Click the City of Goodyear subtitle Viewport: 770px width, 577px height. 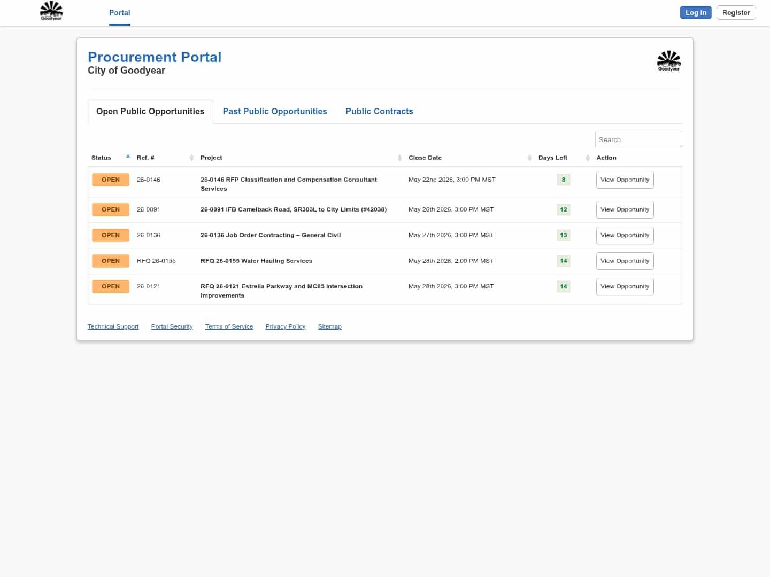(x=127, y=71)
